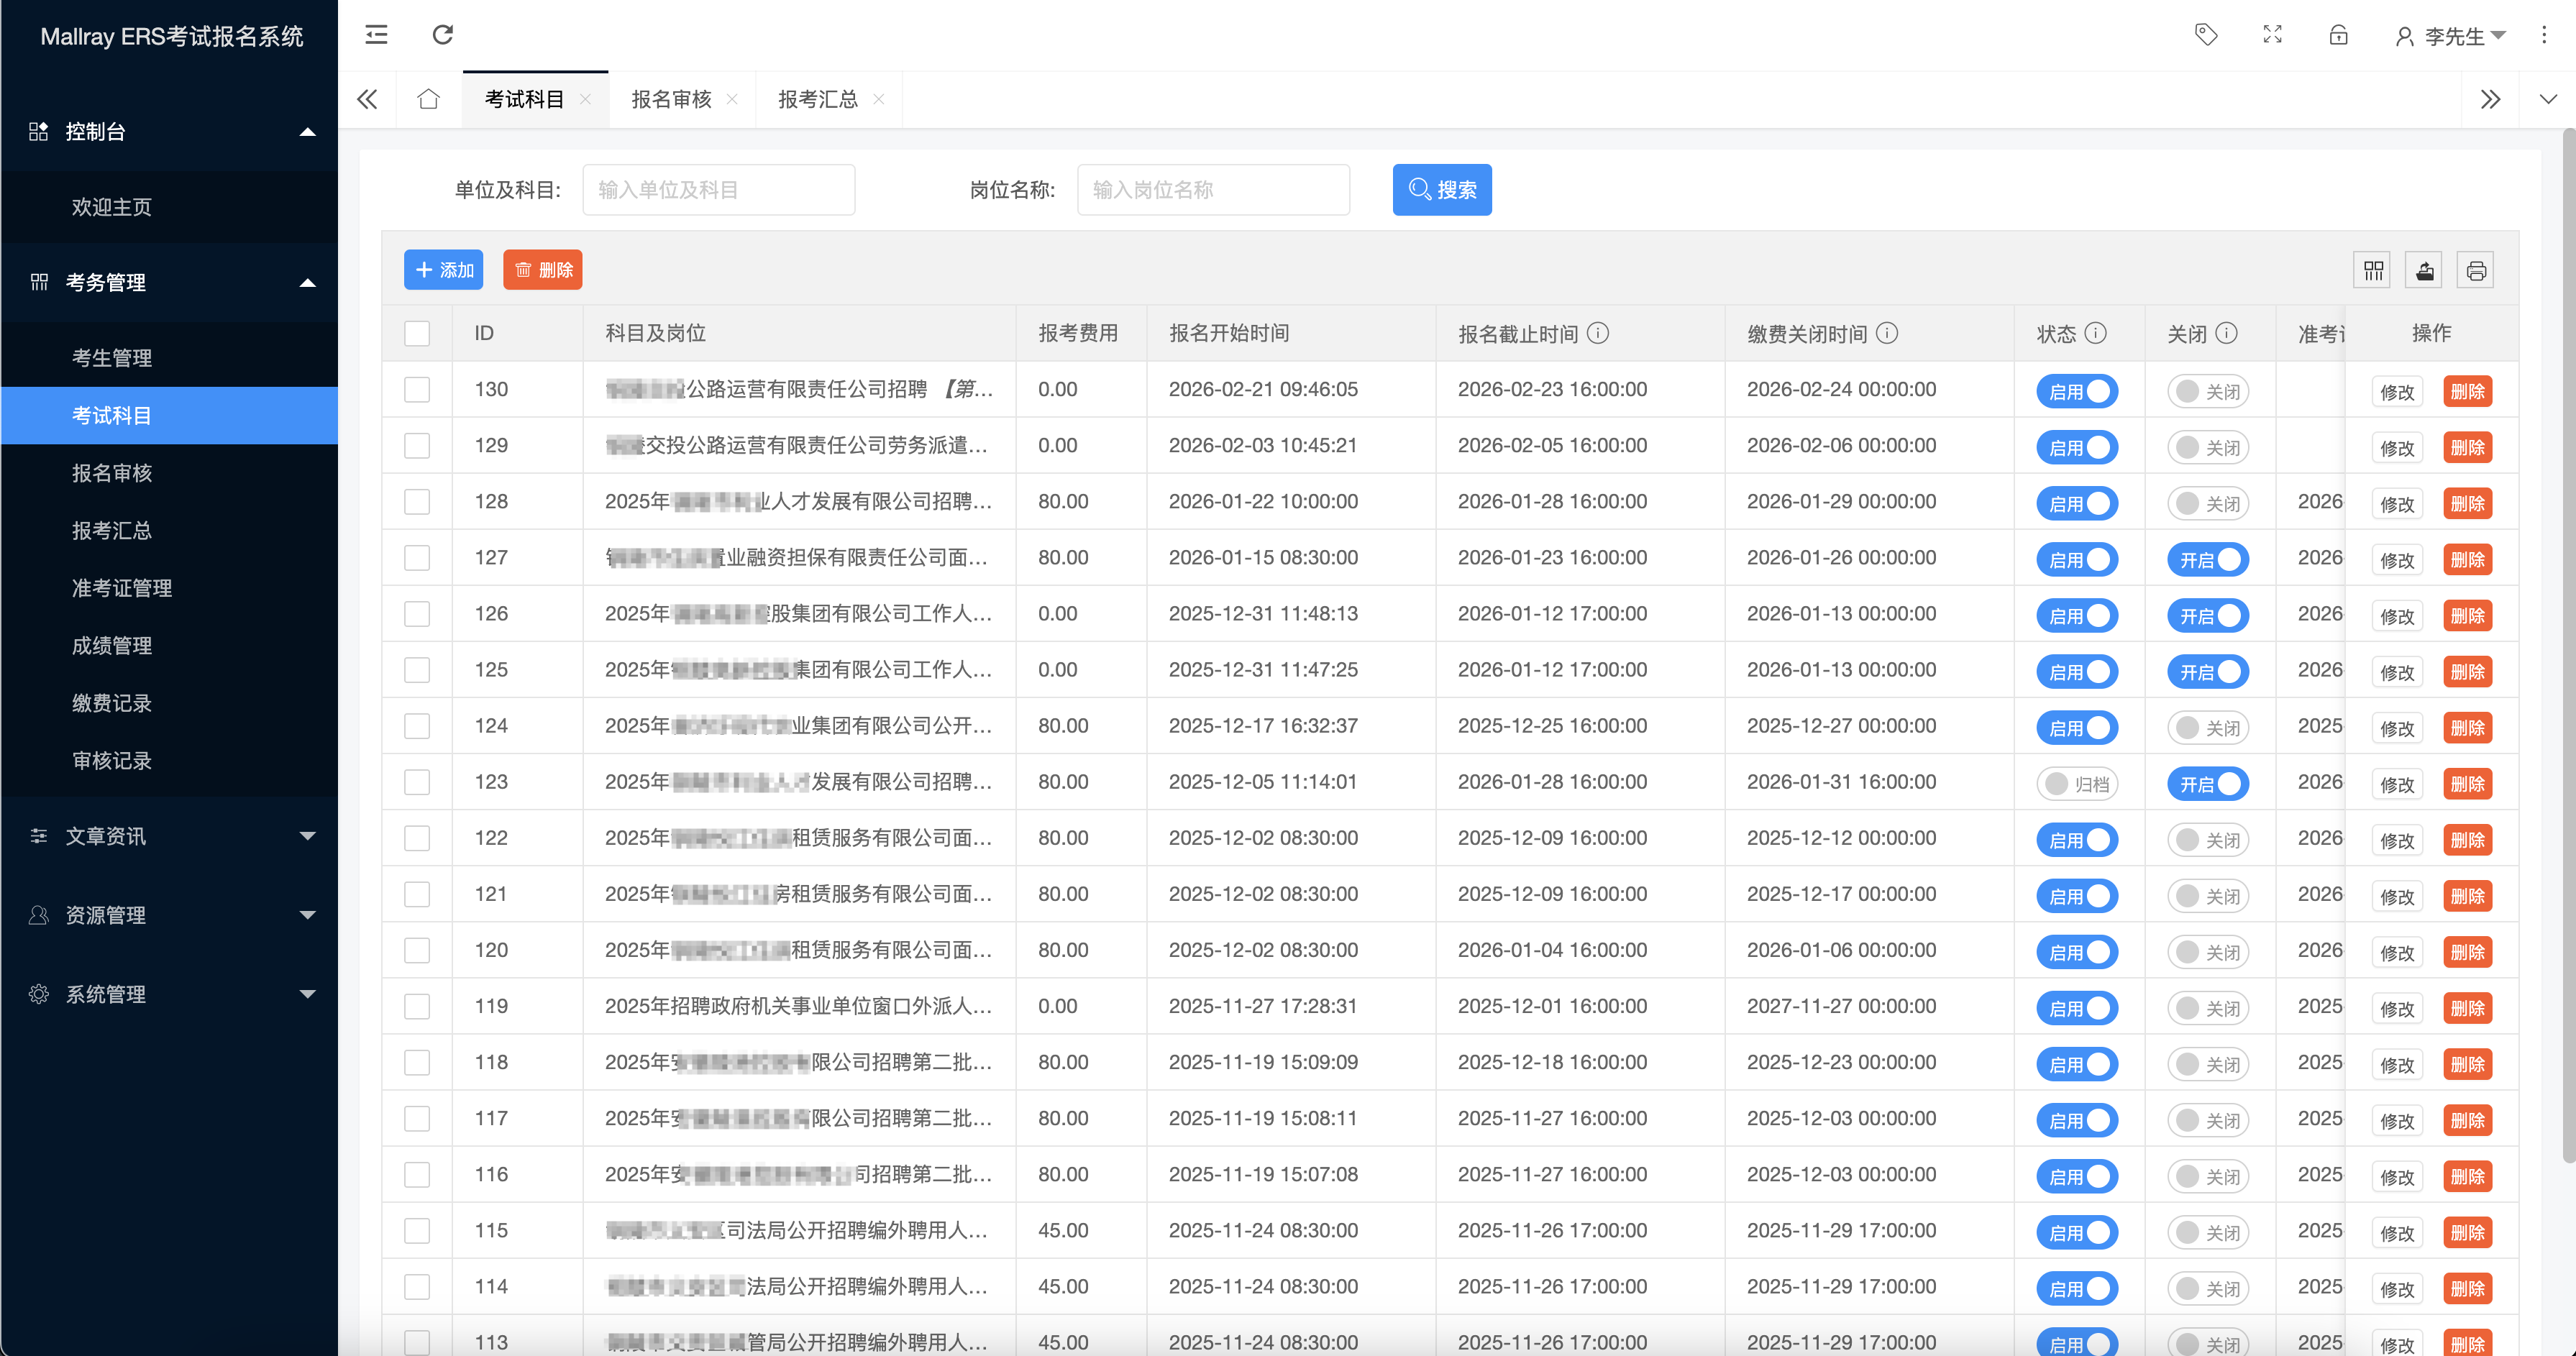The image size is (2576, 1356).
Task: Check the checkbox for row ID 128
Action: coord(417,502)
